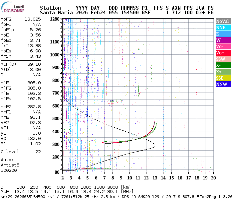Image resolution: width=233 pixels, height=199 pixels.
Task: Click the foF2 value 13.025
Action: click(x=33, y=19)
